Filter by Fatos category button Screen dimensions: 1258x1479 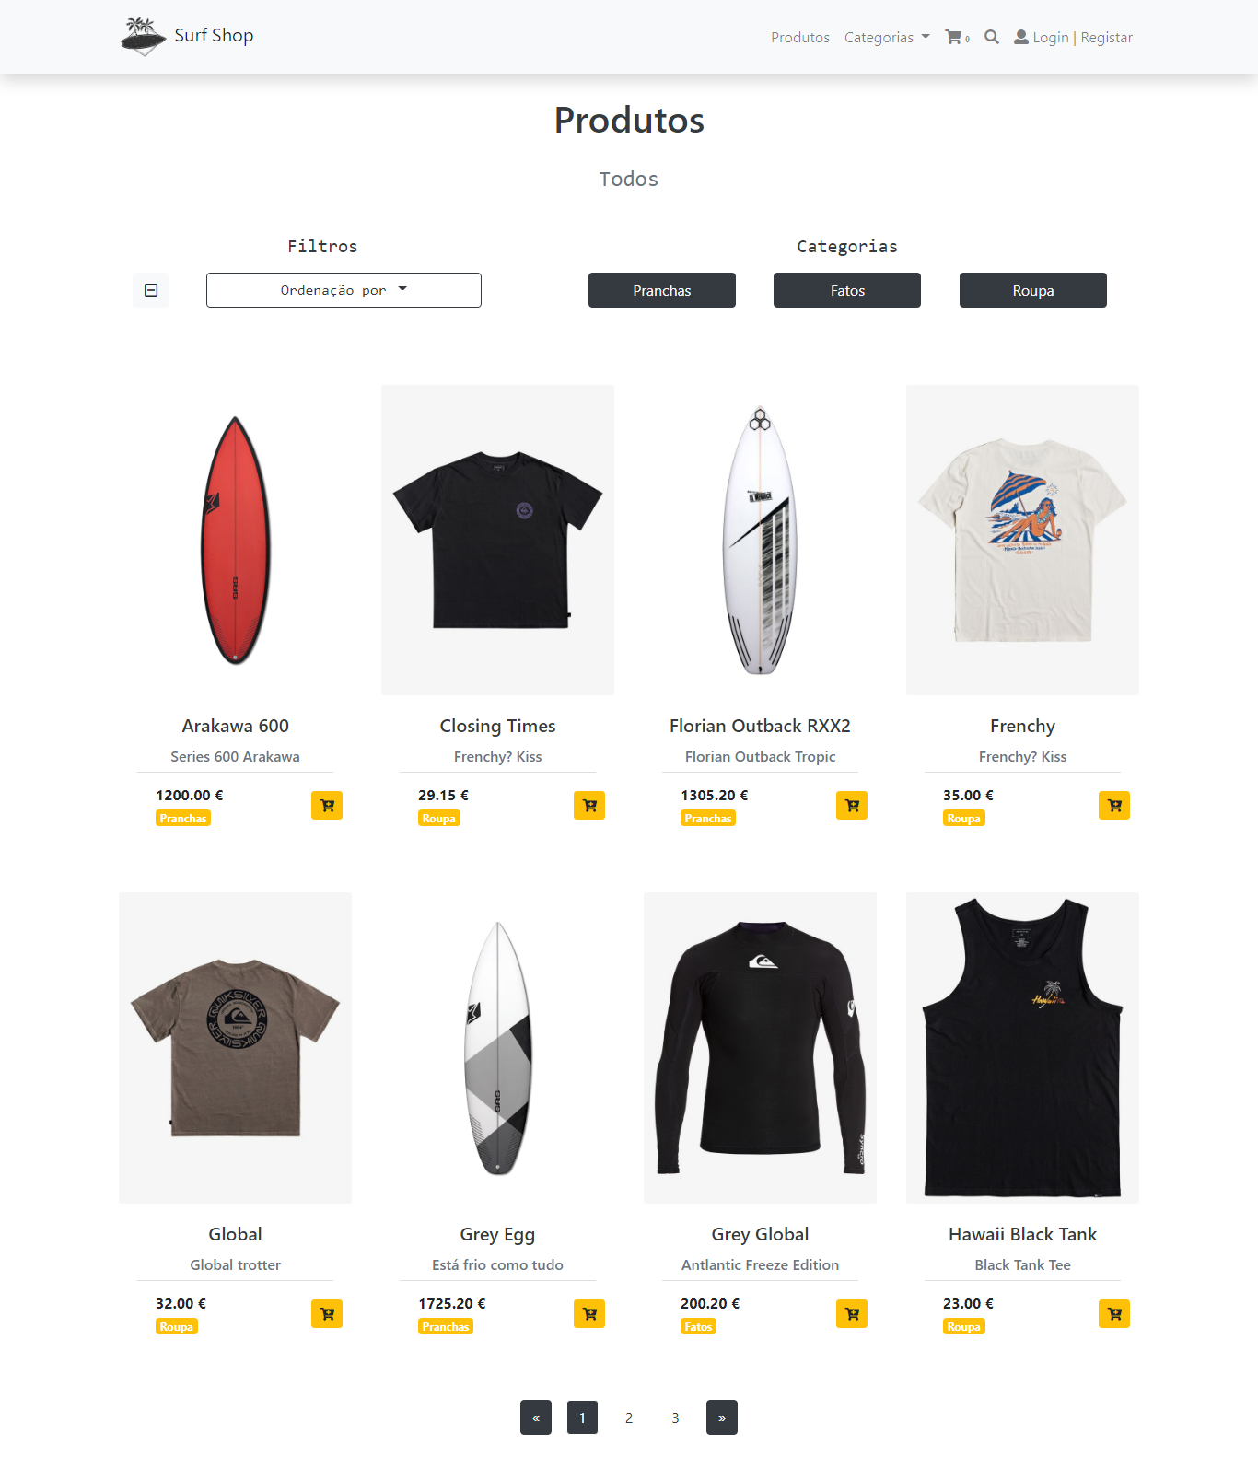(847, 290)
